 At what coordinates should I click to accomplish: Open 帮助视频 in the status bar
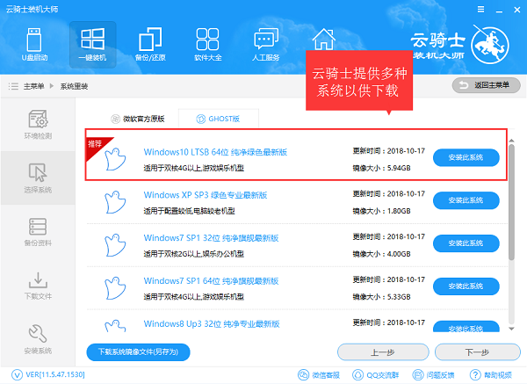point(491,375)
